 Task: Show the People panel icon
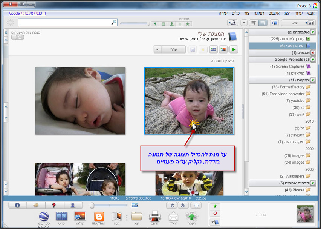pos(73,205)
